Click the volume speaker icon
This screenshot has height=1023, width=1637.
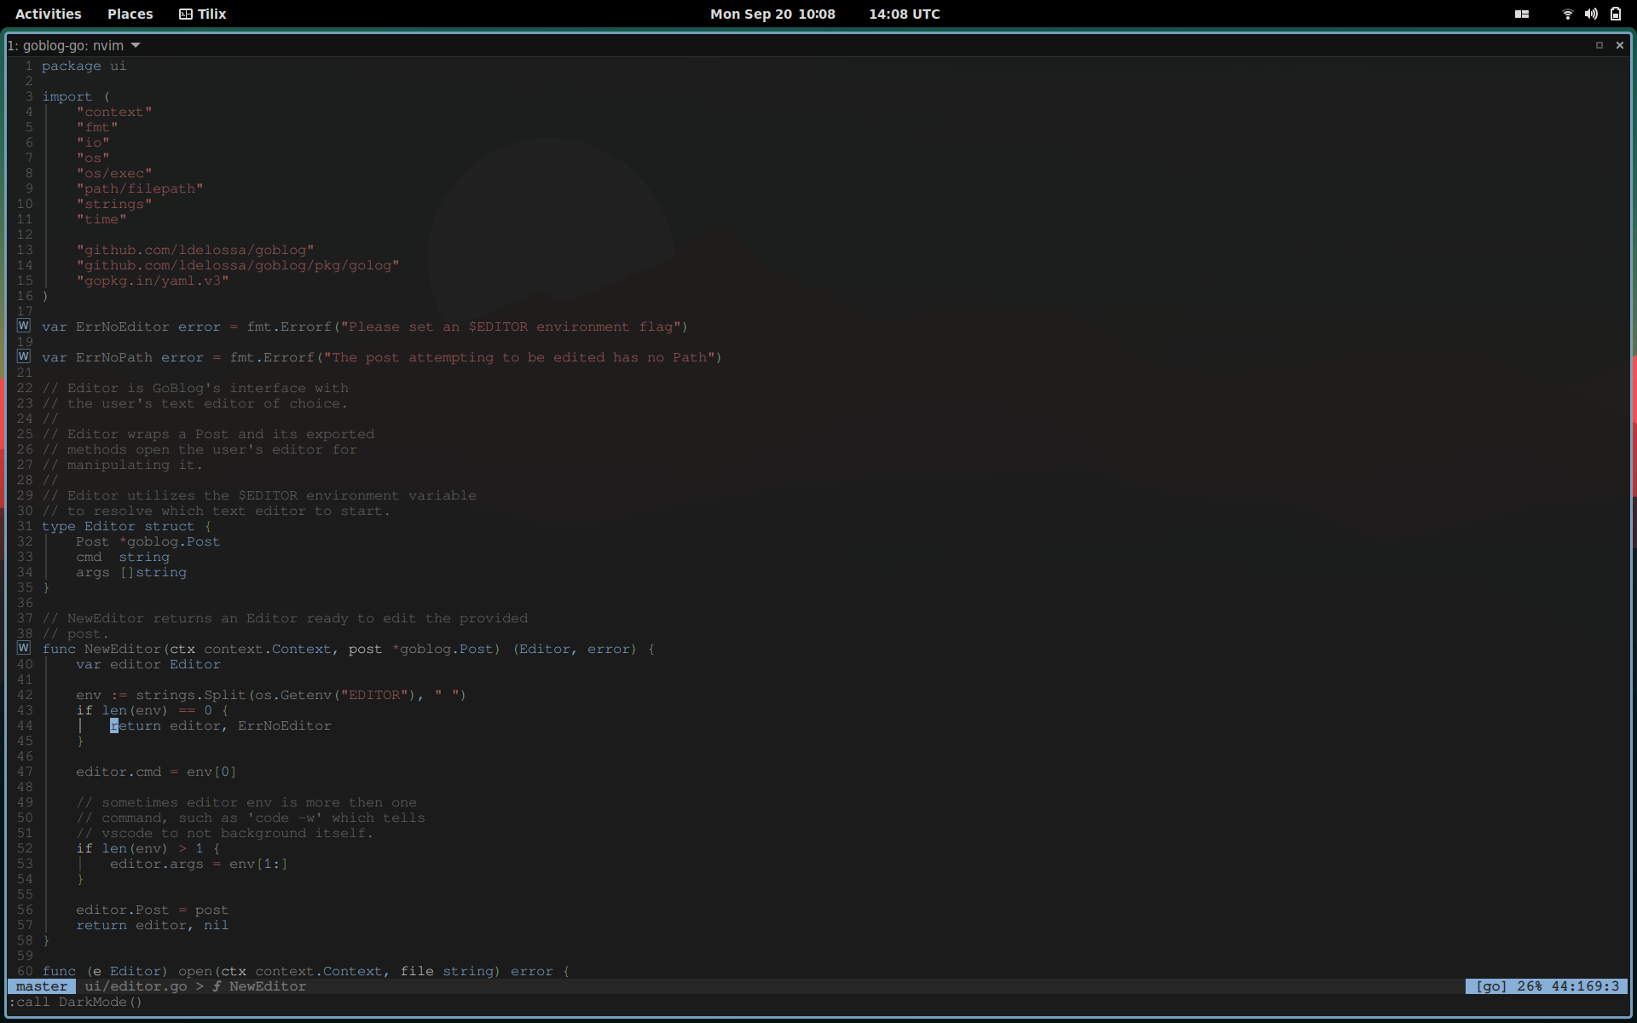coord(1591,14)
